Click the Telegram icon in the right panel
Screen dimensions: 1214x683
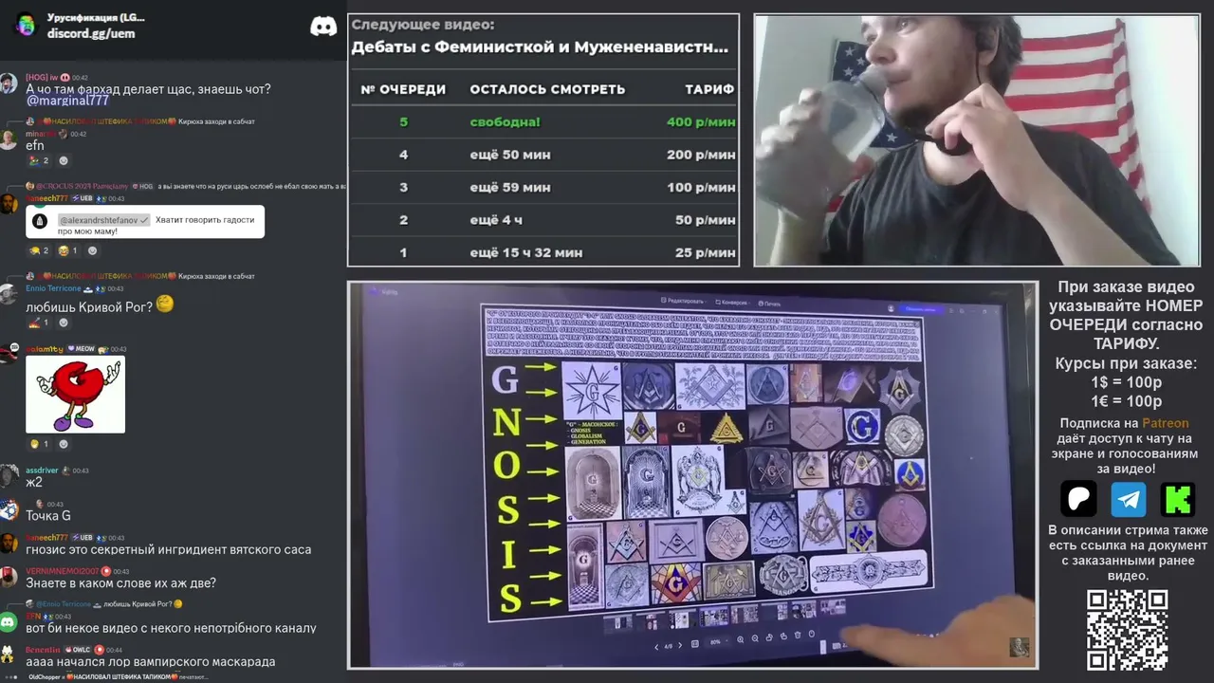(1129, 499)
